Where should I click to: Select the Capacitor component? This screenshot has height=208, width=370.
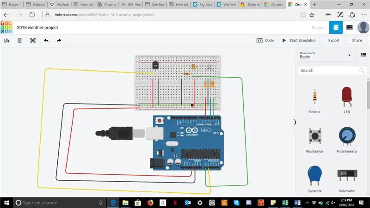(314, 179)
